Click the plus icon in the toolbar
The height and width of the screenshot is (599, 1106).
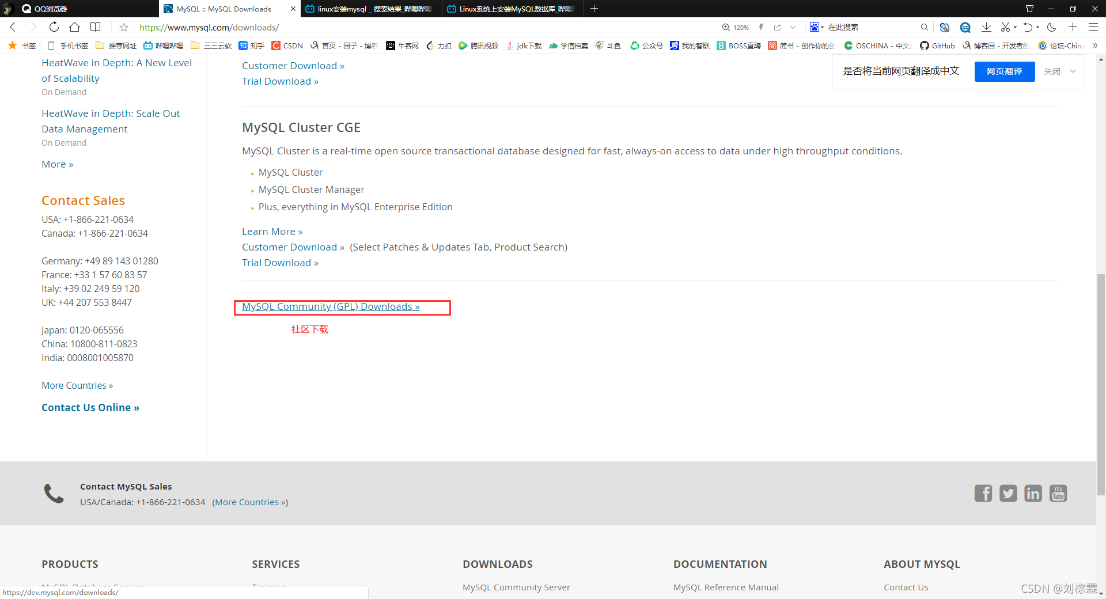[x=1073, y=27]
